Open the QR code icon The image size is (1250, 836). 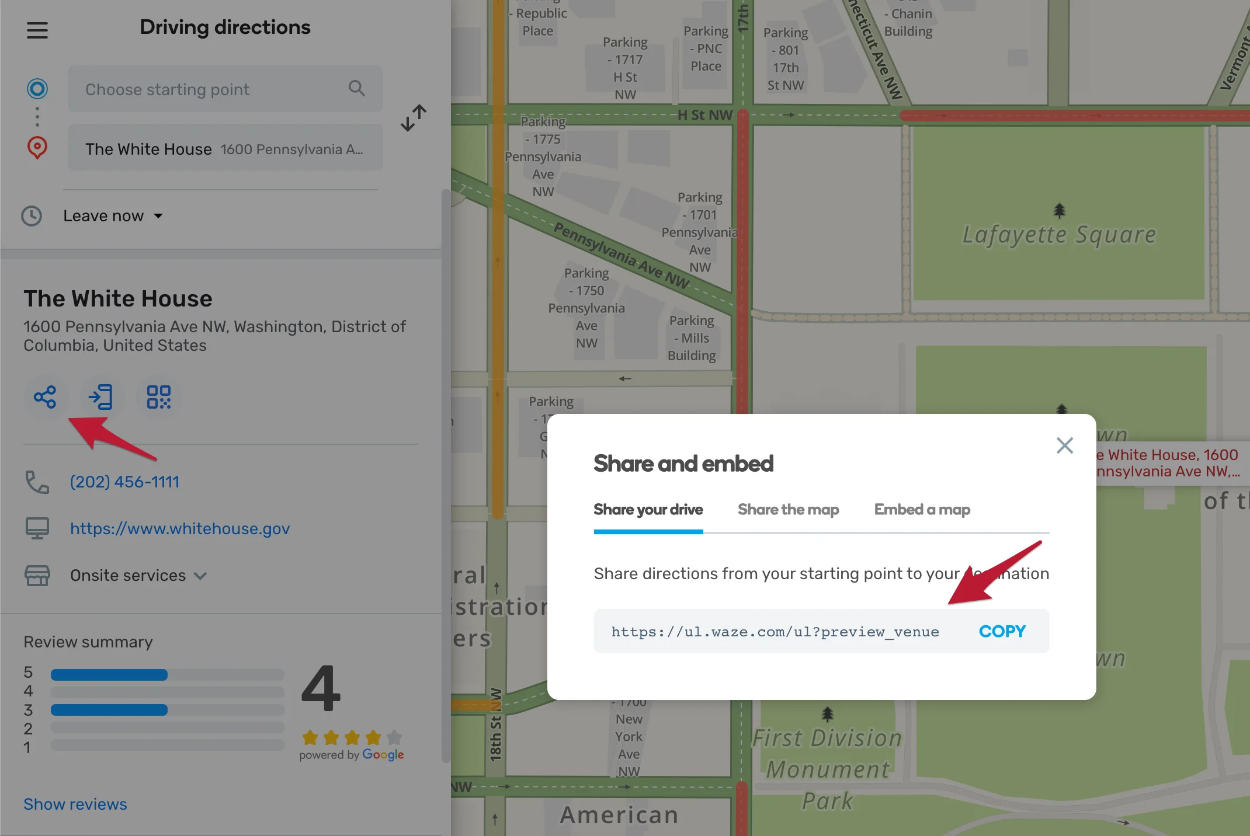pyautogui.click(x=158, y=397)
